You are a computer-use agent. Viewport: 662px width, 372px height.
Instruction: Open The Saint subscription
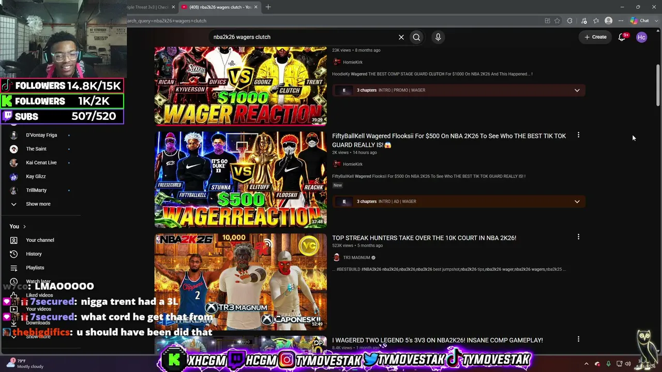coord(36,149)
